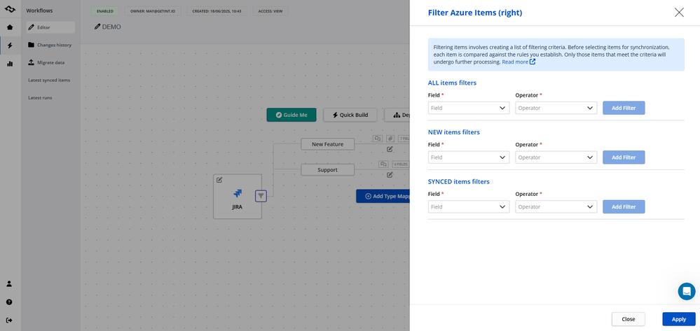Go to Latest runs
Image resolution: width=700 pixels, height=331 pixels.
point(40,98)
